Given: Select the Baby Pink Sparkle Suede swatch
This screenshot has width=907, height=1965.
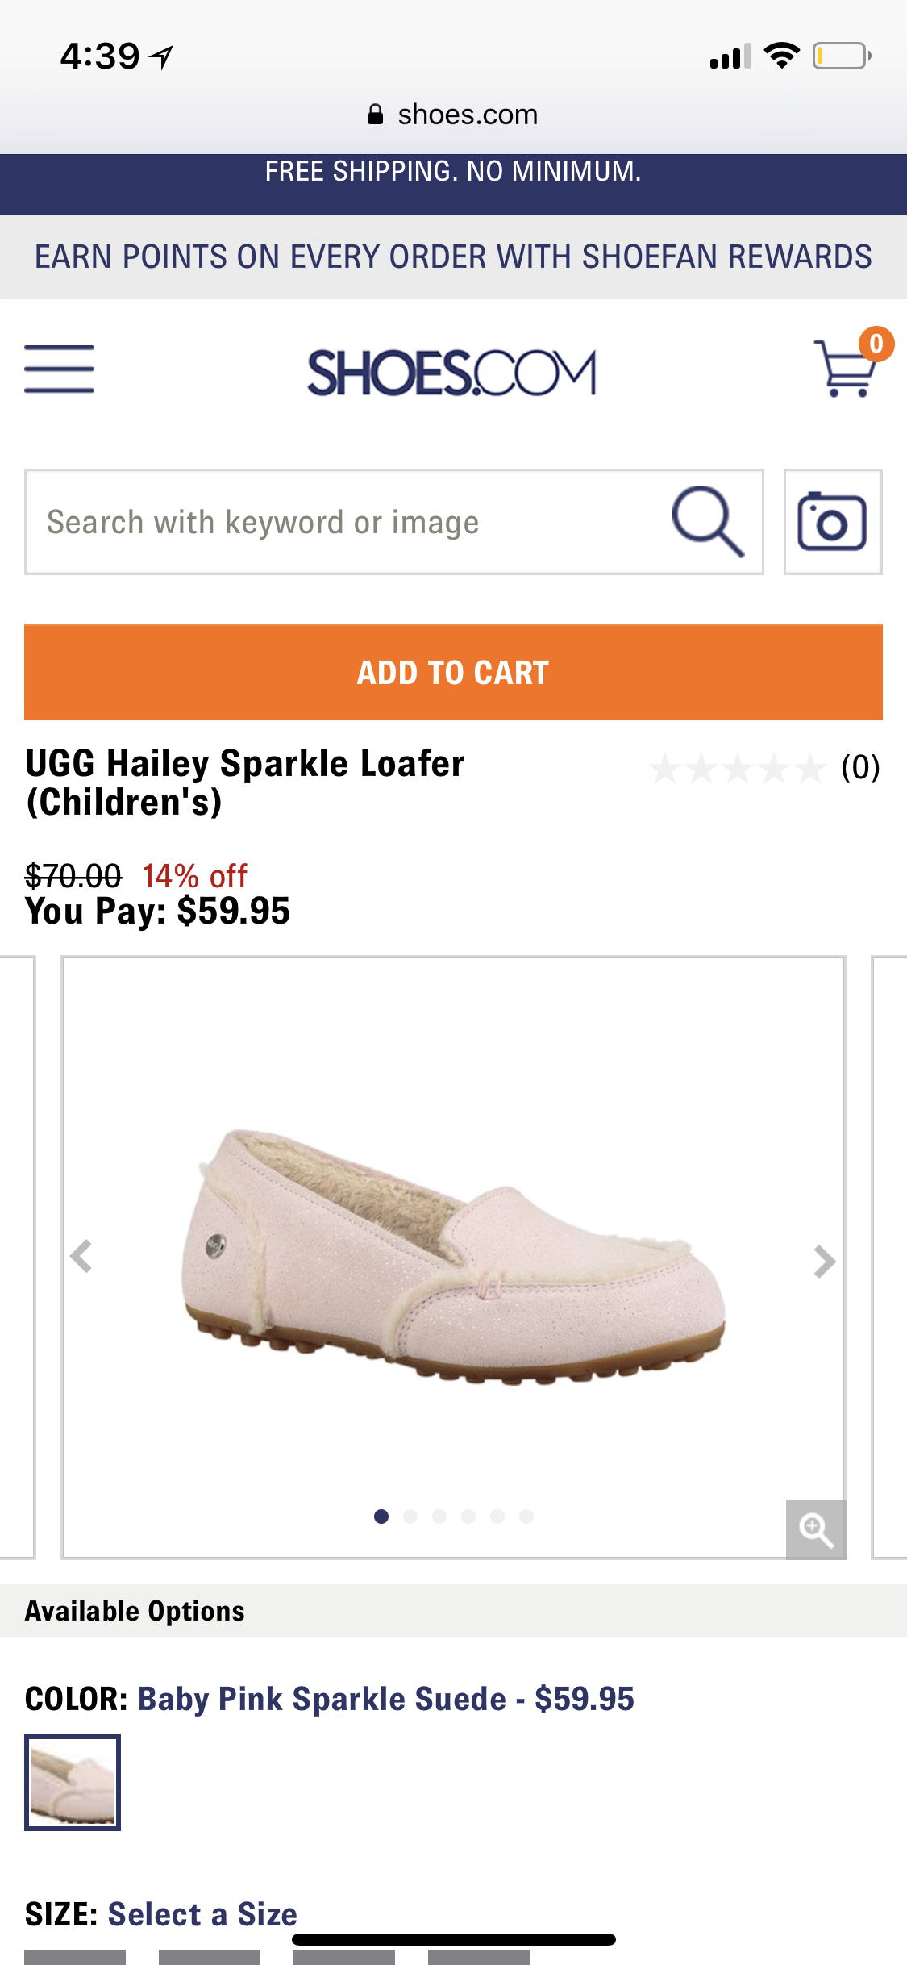Looking at the screenshot, I should 73,1782.
